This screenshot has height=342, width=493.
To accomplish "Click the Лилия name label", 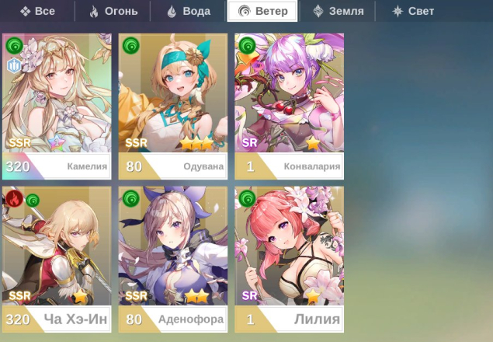I will [x=317, y=319].
